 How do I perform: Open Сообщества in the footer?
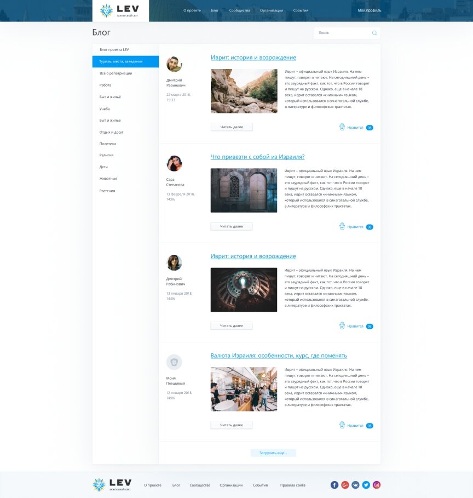200,485
